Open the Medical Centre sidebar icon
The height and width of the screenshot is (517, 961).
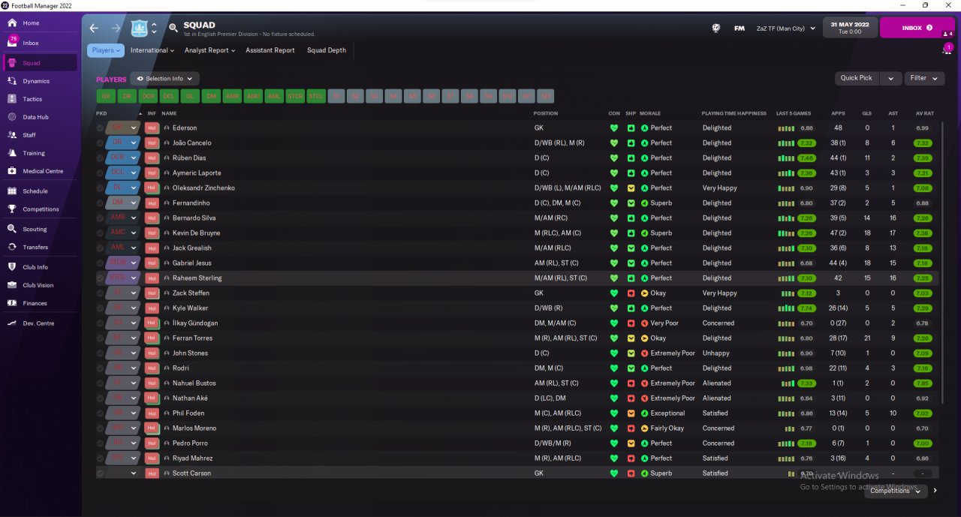point(12,171)
